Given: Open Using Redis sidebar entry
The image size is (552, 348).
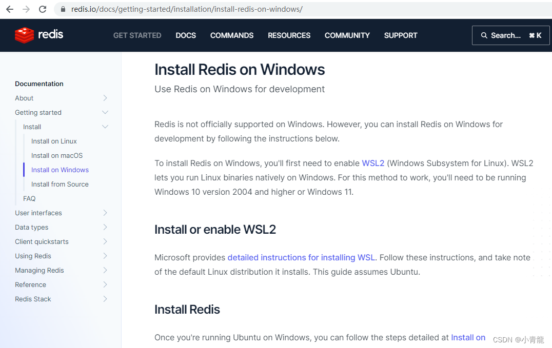Looking at the screenshot, I should [33, 256].
